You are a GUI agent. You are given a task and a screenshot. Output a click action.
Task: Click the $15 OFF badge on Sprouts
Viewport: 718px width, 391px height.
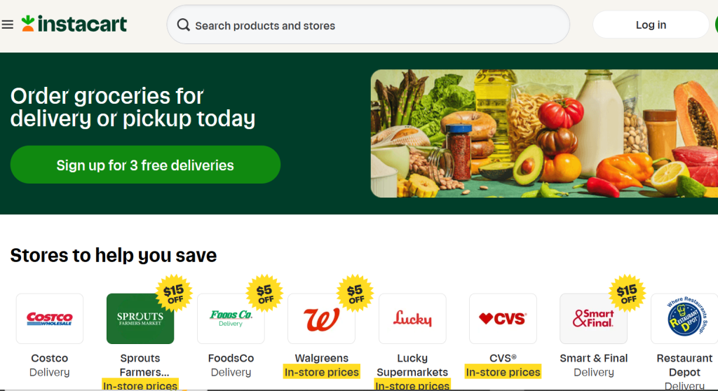coord(174,294)
